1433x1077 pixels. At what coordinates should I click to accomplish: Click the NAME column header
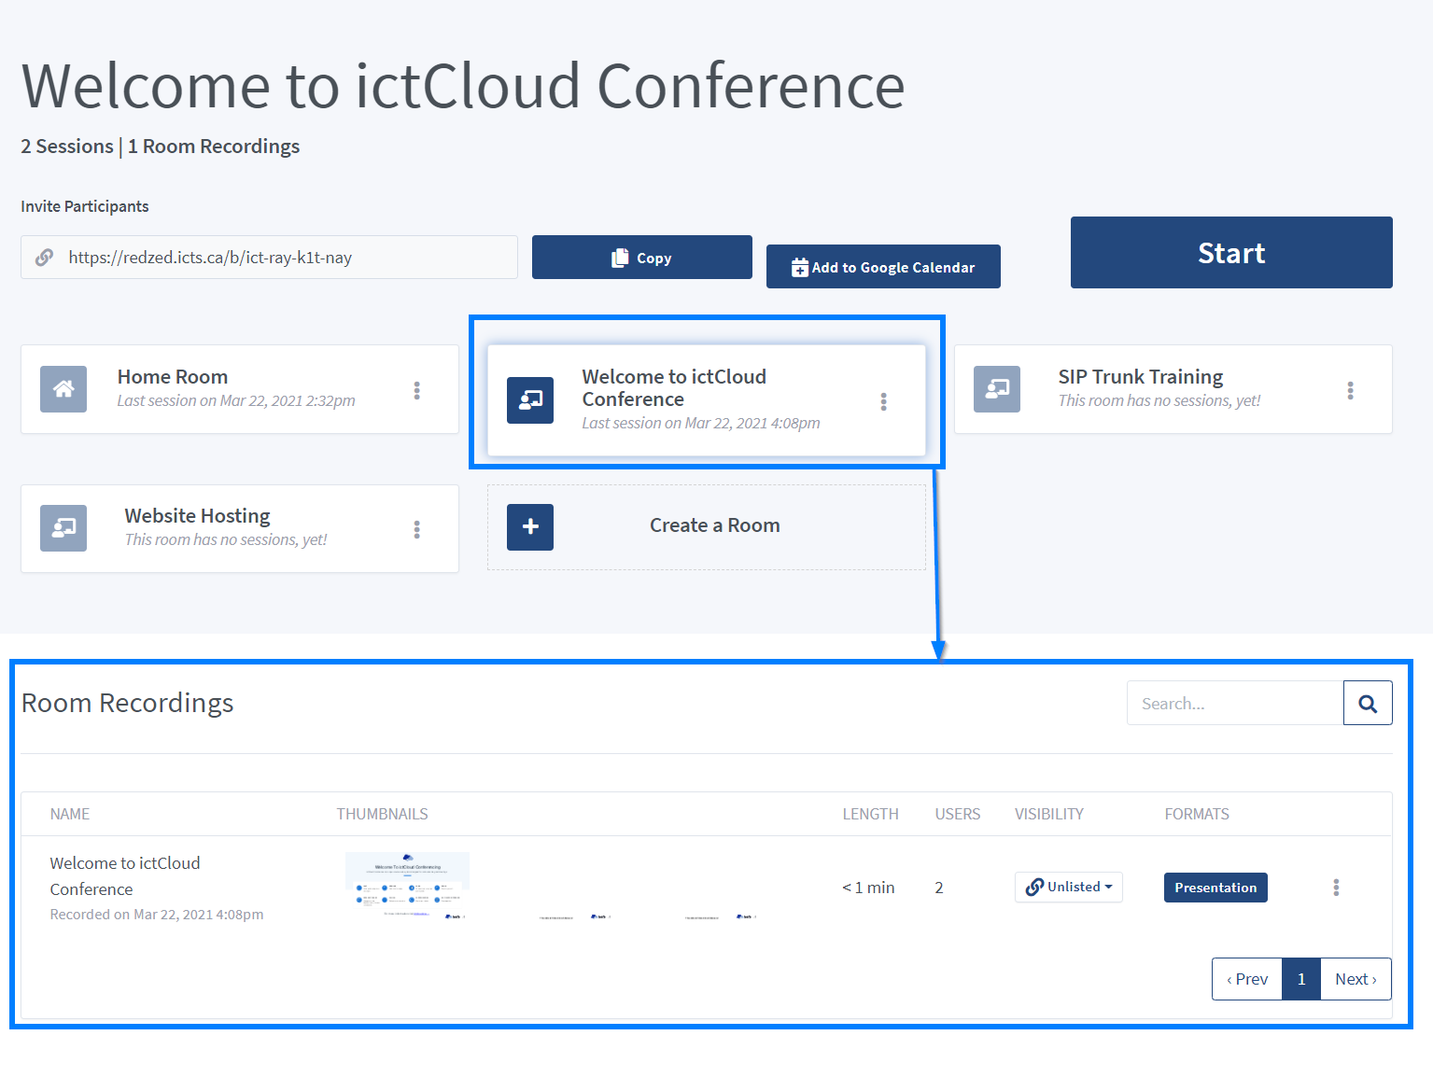point(70,814)
